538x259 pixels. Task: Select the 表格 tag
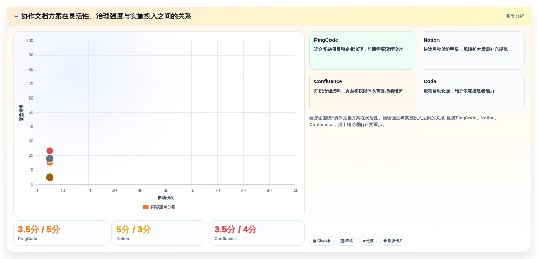(x=347, y=241)
